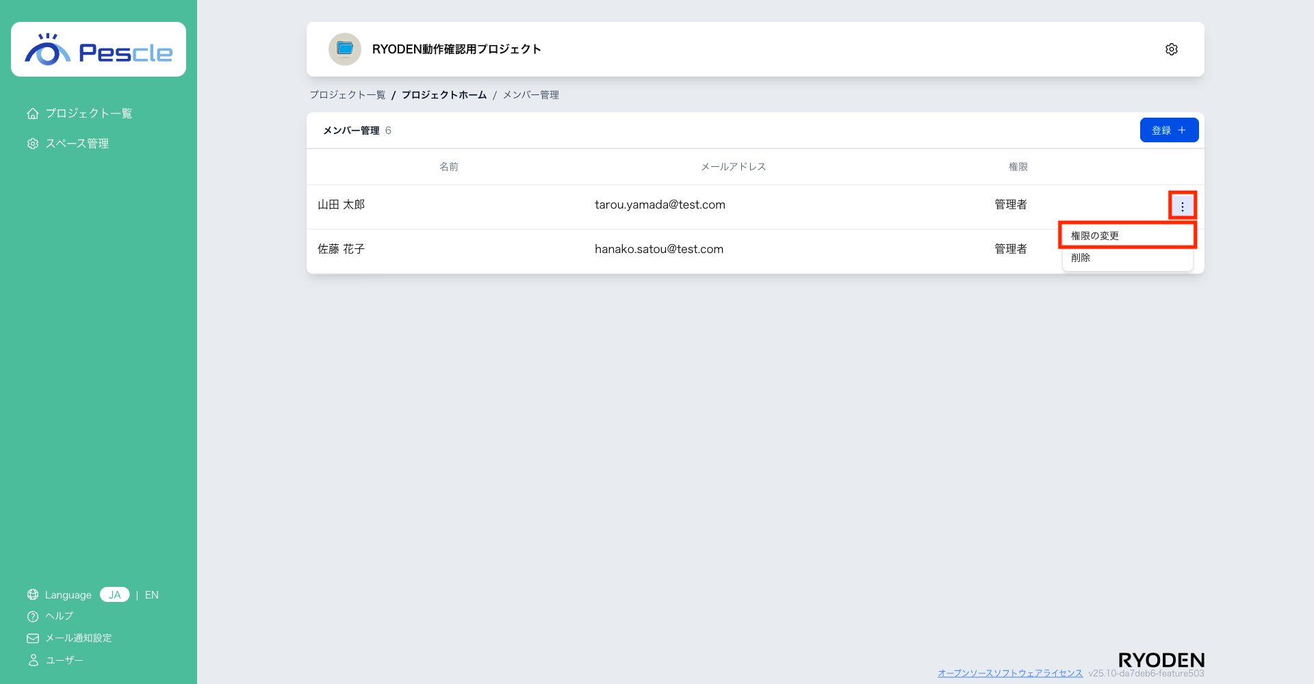Switch language to EN

[x=151, y=594]
